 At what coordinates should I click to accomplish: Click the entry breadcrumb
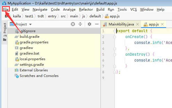point(52,16)
